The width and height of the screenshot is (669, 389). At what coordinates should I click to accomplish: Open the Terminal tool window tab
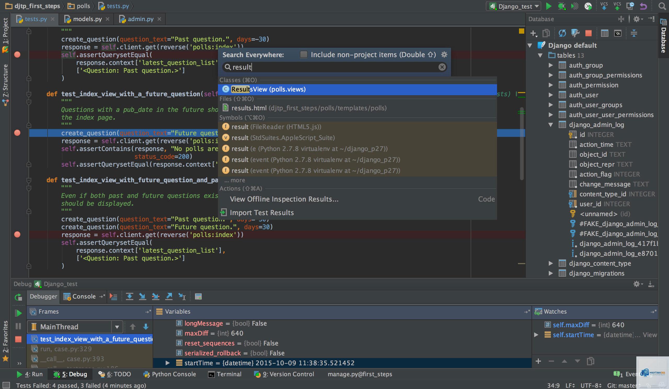(225, 374)
